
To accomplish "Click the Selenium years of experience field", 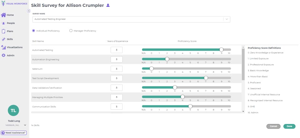I will [x=117, y=69].
